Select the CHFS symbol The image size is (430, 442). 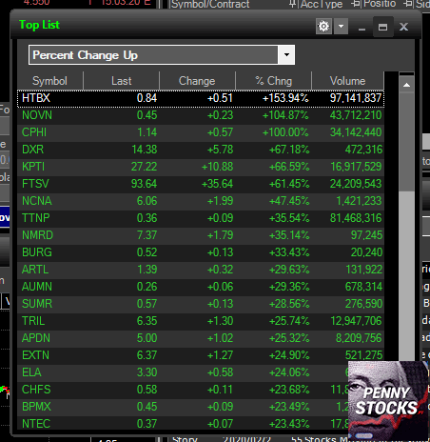click(x=36, y=390)
